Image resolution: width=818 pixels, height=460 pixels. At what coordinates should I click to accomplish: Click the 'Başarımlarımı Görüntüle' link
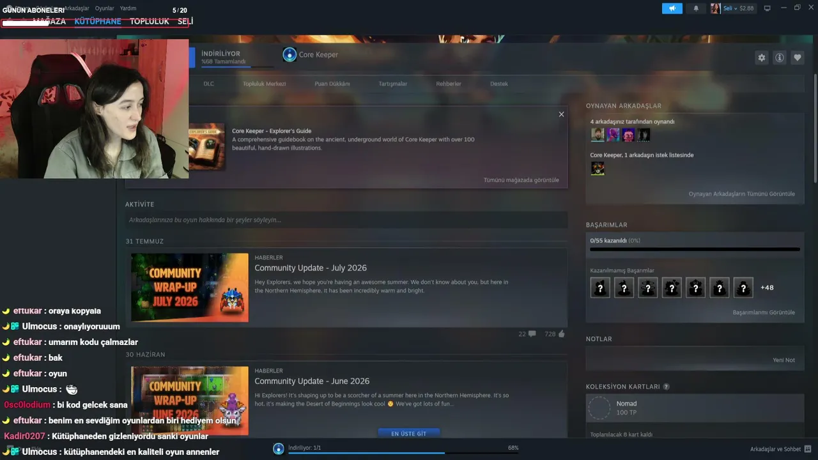[764, 312]
